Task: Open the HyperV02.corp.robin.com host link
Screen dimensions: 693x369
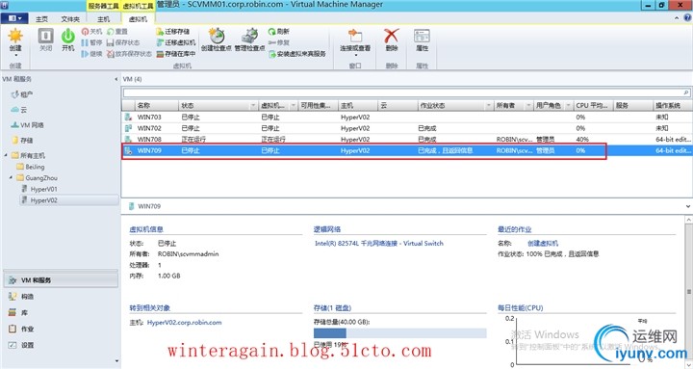Action: point(184,323)
